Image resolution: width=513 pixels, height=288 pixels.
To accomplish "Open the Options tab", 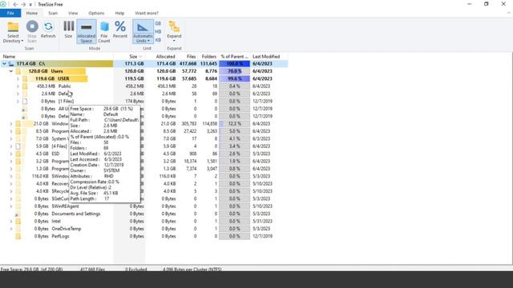I will (x=96, y=13).
